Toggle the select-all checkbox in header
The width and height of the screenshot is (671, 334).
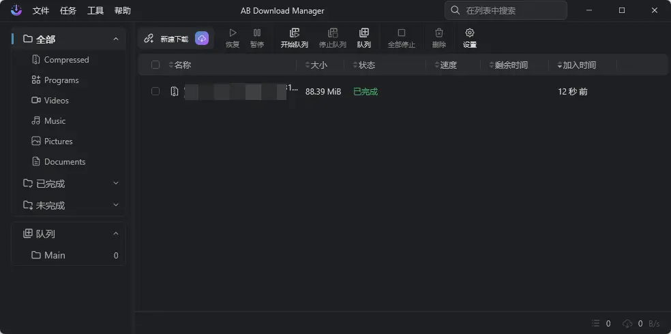point(155,65)
